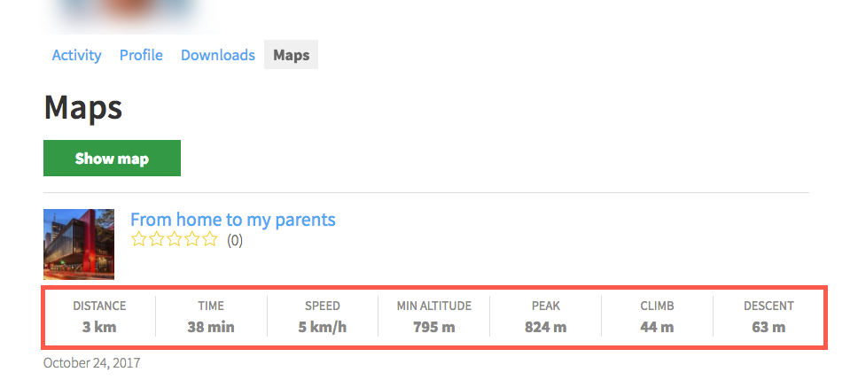Open 'From home to my parents' link

coord(233,220)
